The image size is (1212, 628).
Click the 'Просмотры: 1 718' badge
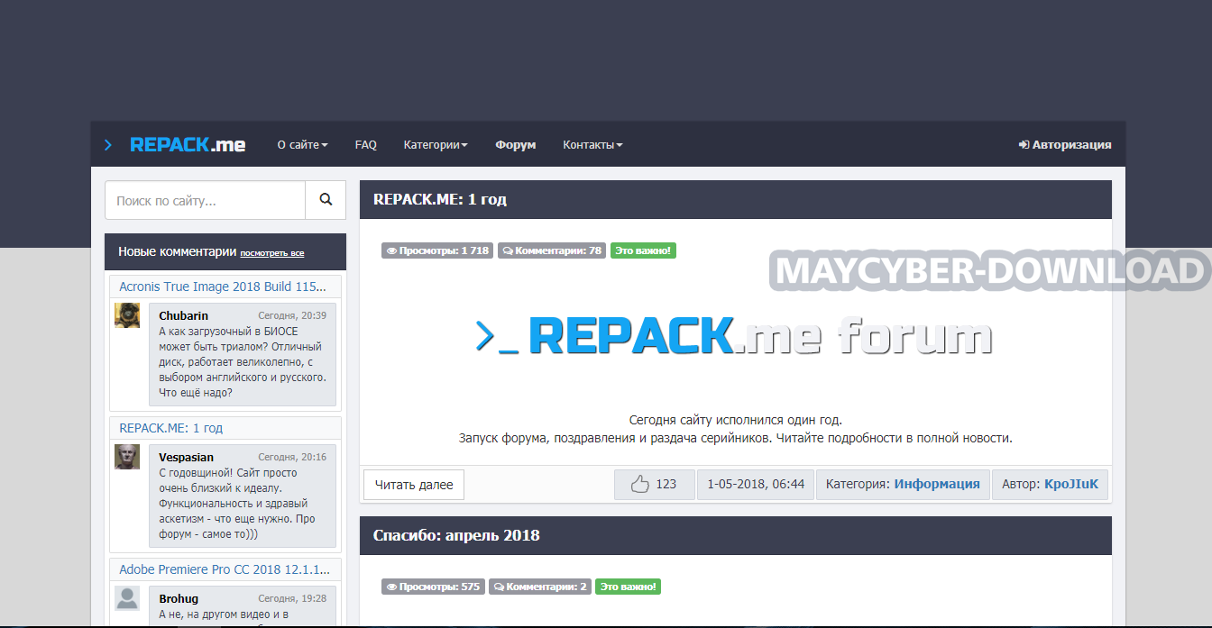pyautogui.click(x=437, y=250)
